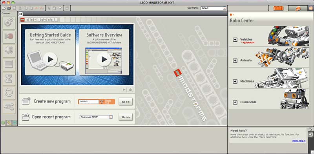This screenshot has height=154, width=314.
Task: Switch to Common palette green circle tab
Action: [x=3, y=123]
